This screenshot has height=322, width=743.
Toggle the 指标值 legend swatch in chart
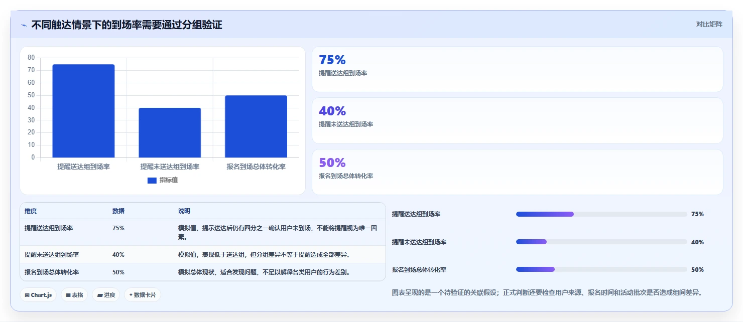(x=152, y=181)
